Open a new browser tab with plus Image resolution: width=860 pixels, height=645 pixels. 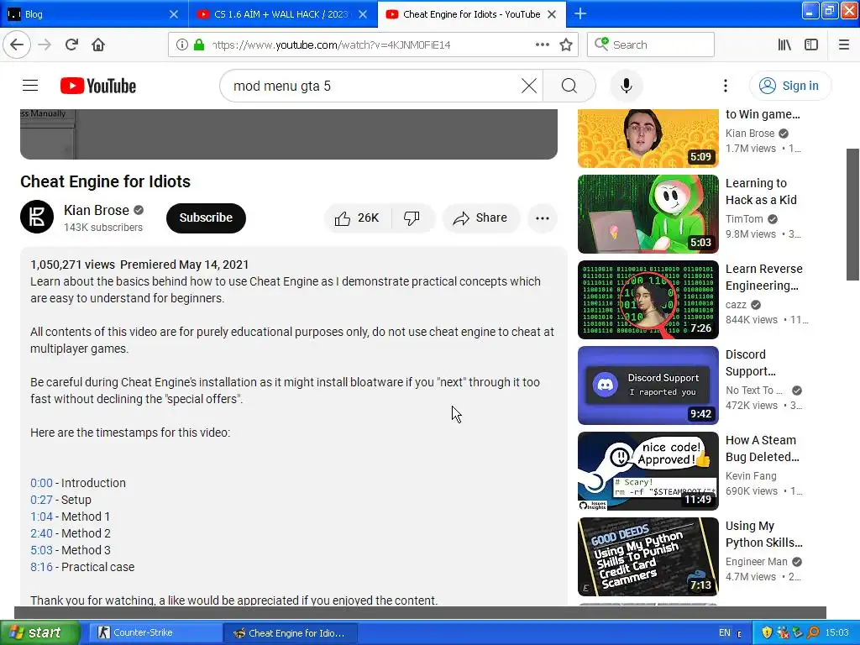[579, 13]
